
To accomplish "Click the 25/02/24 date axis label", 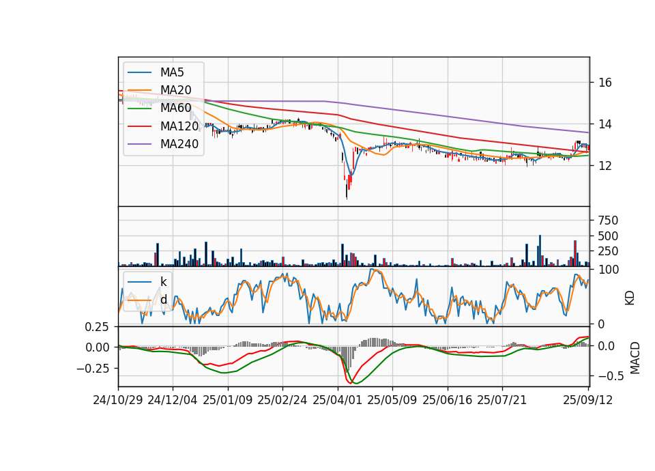I will point(282,400).
